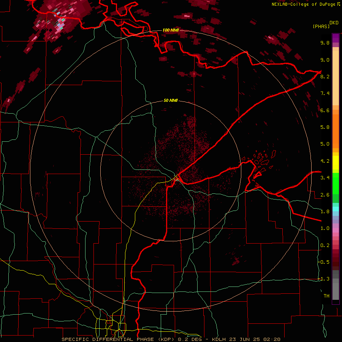
Task: Select the -1.3 scale value
Action: pos(324,279)
